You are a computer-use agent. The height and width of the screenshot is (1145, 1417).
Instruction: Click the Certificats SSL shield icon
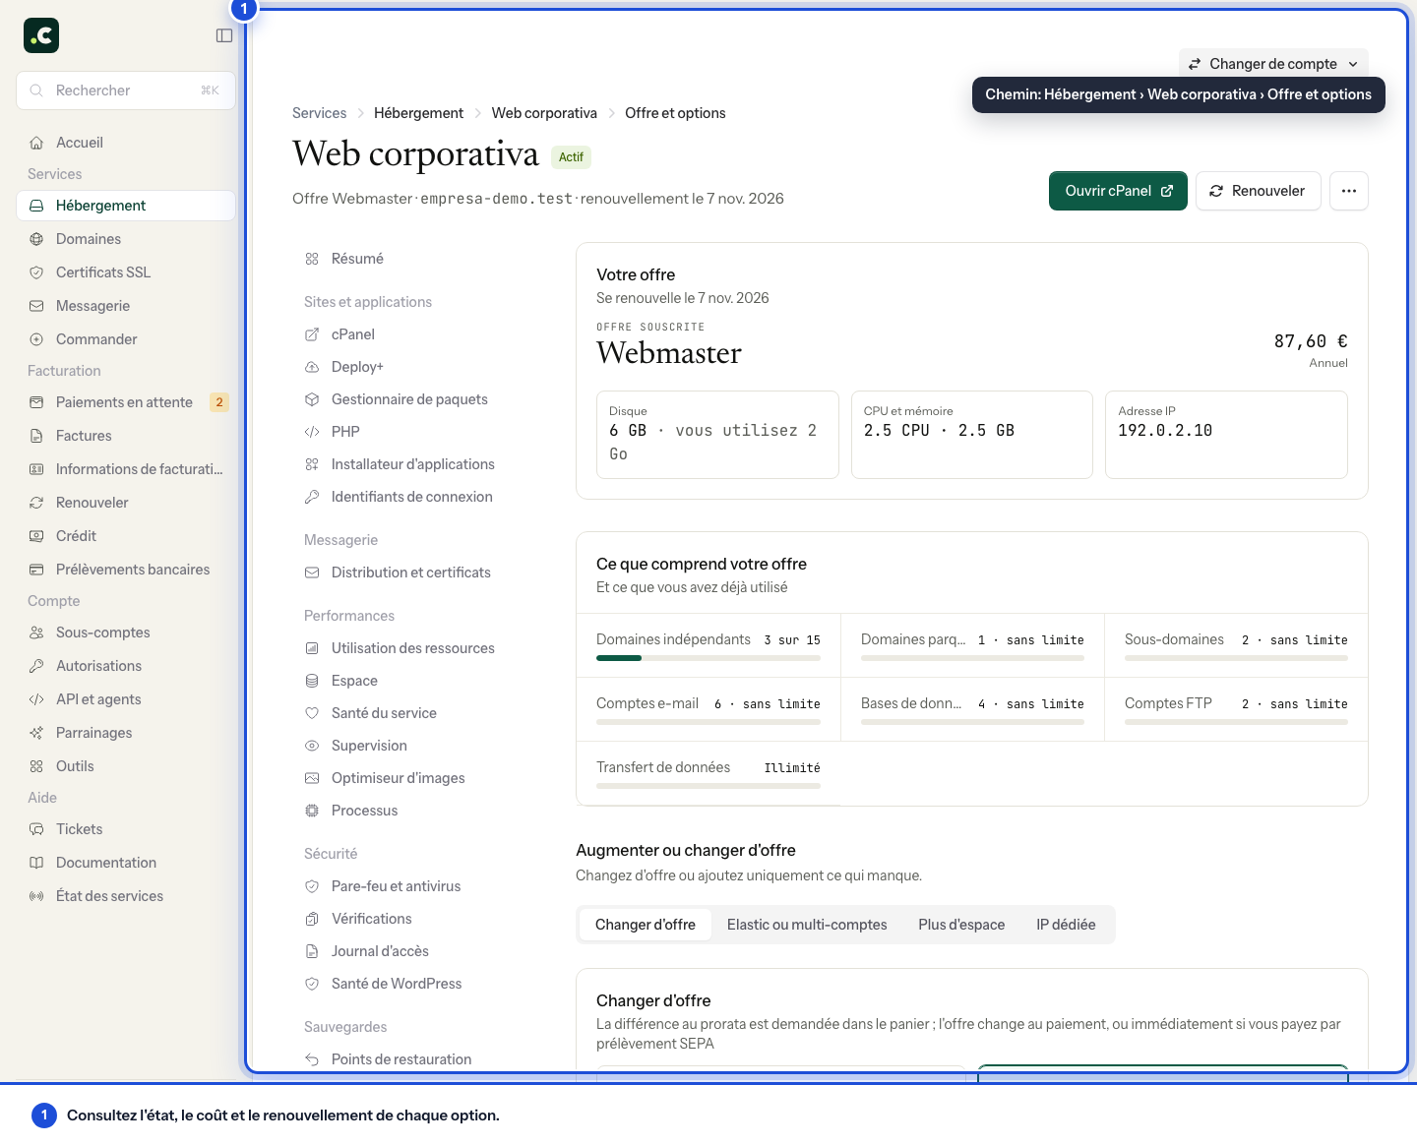(x=36, y=272)
